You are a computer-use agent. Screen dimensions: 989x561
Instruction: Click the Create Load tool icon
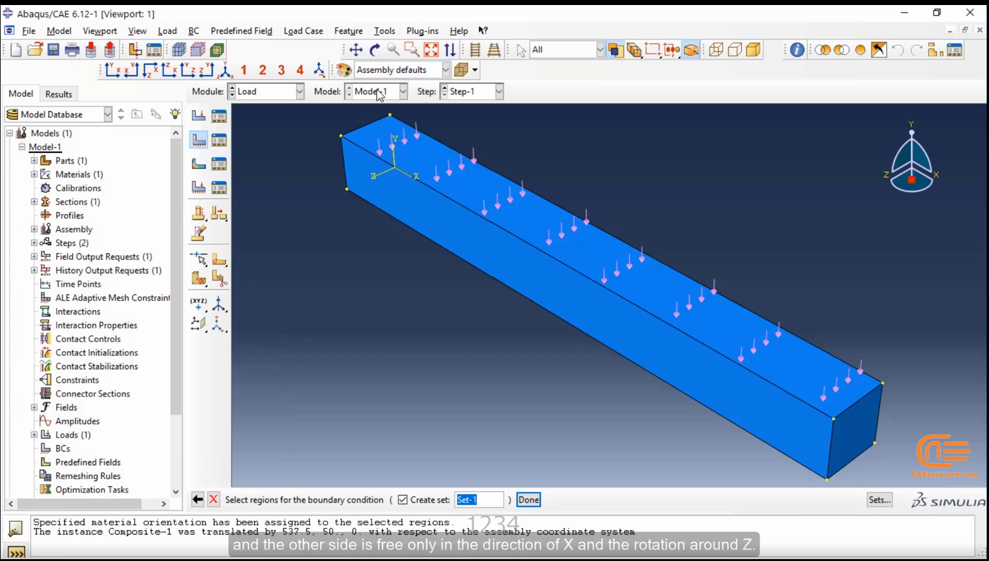coord(198,115)
